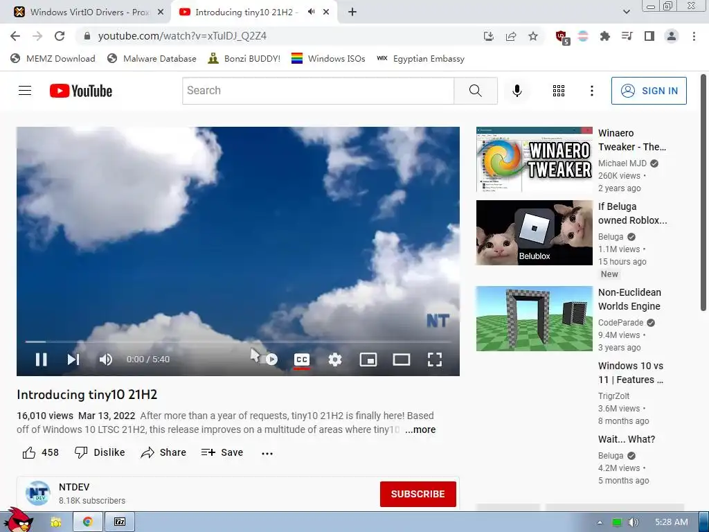Mute tab via speaker icon
This screenshot has width=709, height=532.
point(311,12)
